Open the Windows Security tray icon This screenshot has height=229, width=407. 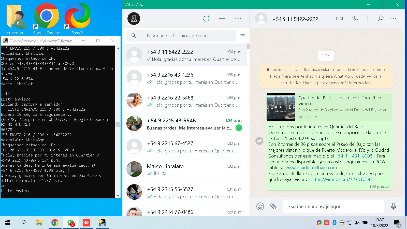[342, 223]
